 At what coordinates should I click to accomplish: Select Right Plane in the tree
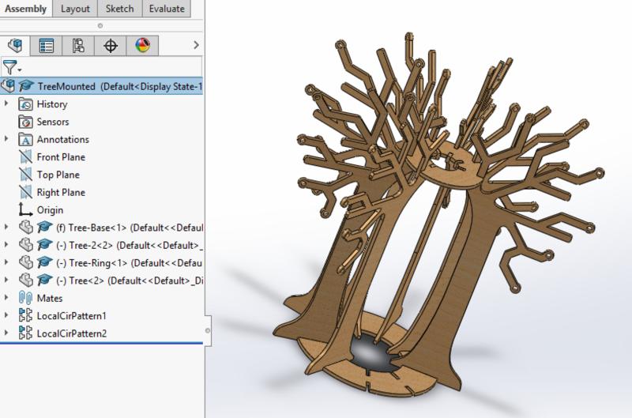(x=61, y=193)
